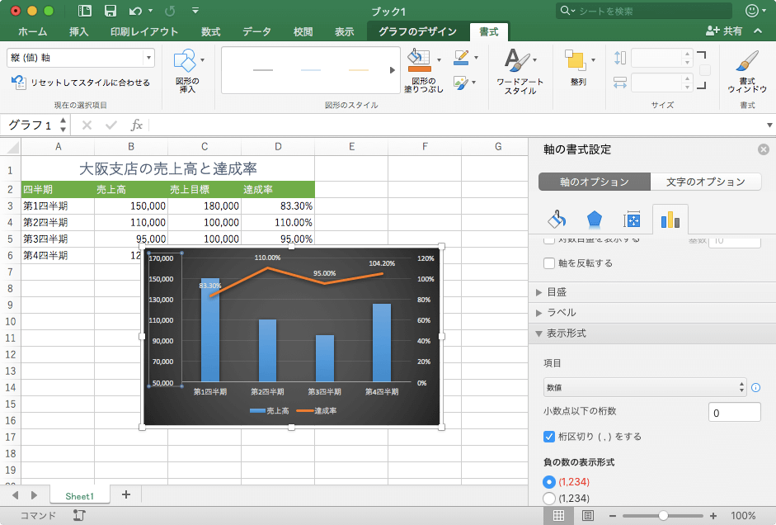
Task: Click the info icon beside 数値 dropdown
Action: (755, 387)
